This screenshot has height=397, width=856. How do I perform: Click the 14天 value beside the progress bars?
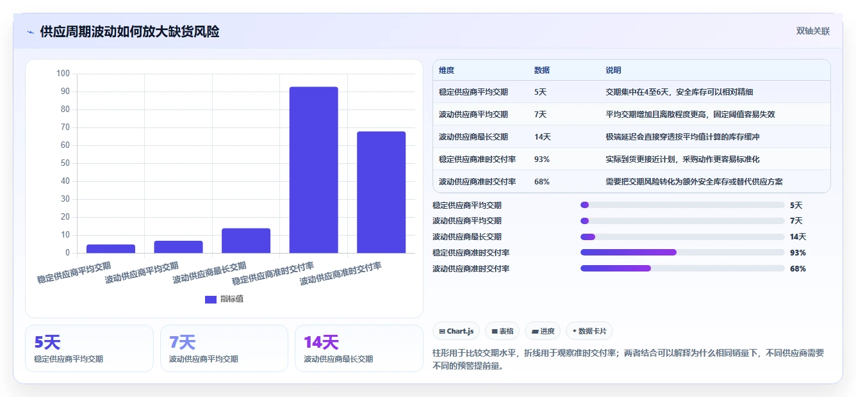coord(798,237)
